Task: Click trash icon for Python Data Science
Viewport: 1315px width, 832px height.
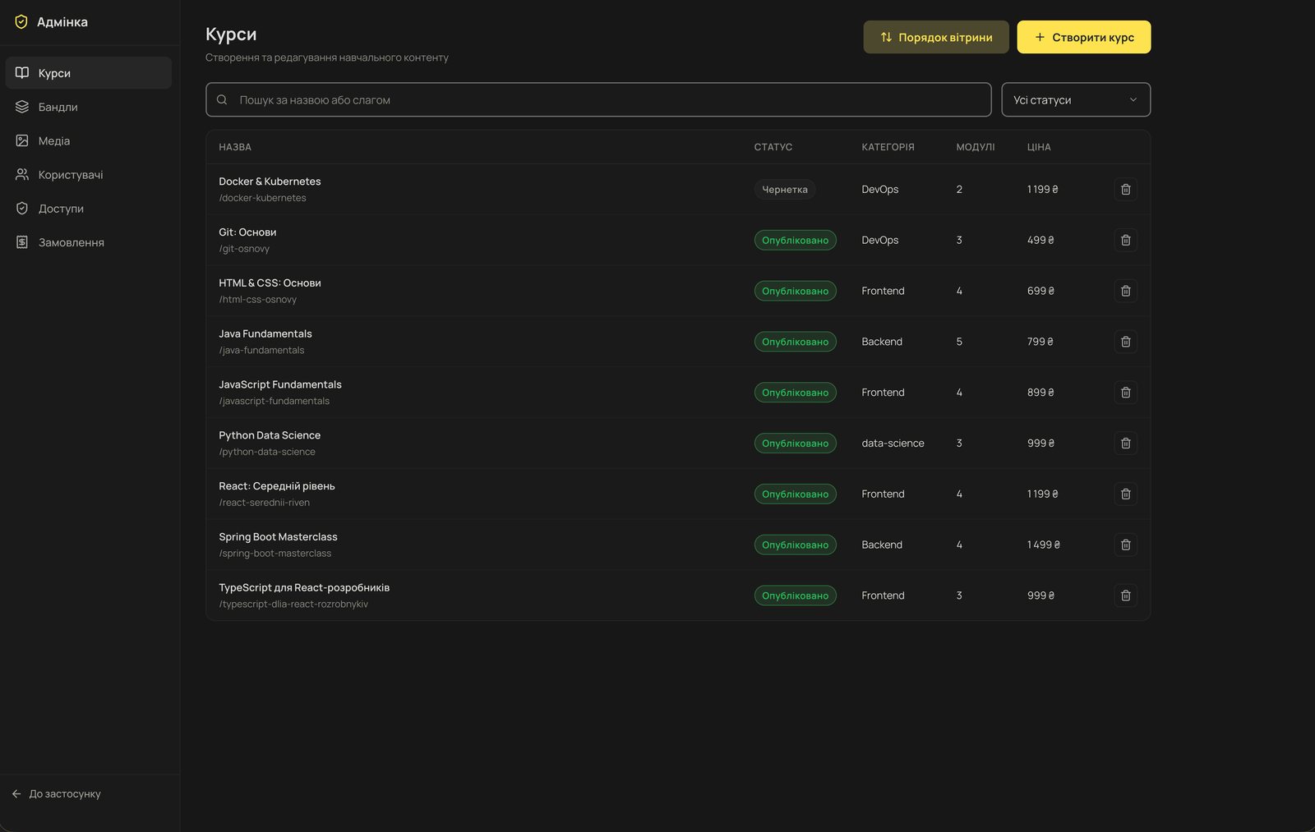Action: (1125, 443)
